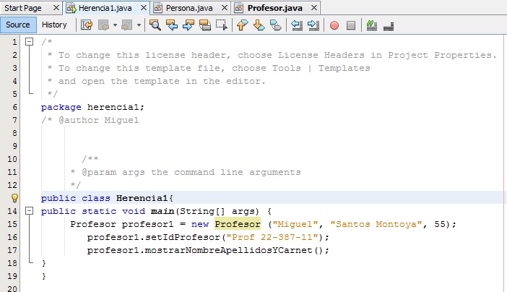Screen dimensions: 507x292
Task: Go to the next bookmark
Action: coord(259,25)
